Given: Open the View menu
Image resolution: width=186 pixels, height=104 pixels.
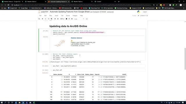Looking at the screenshot, I should point(51,16).
